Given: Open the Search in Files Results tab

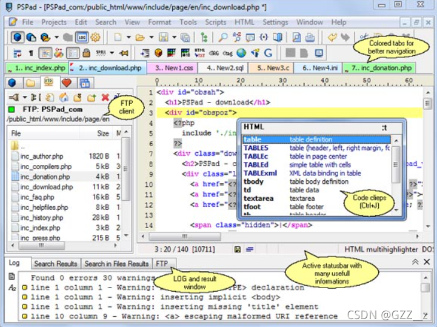Looking at the screenshot, I should click(x=116, y=264).
